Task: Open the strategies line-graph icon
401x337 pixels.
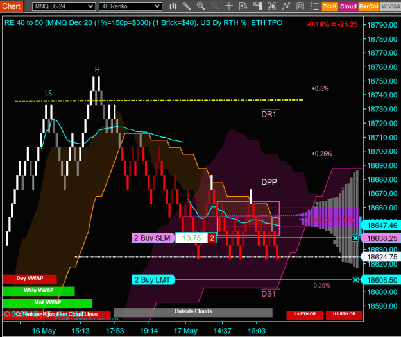Action: click(x=286, y=6)
